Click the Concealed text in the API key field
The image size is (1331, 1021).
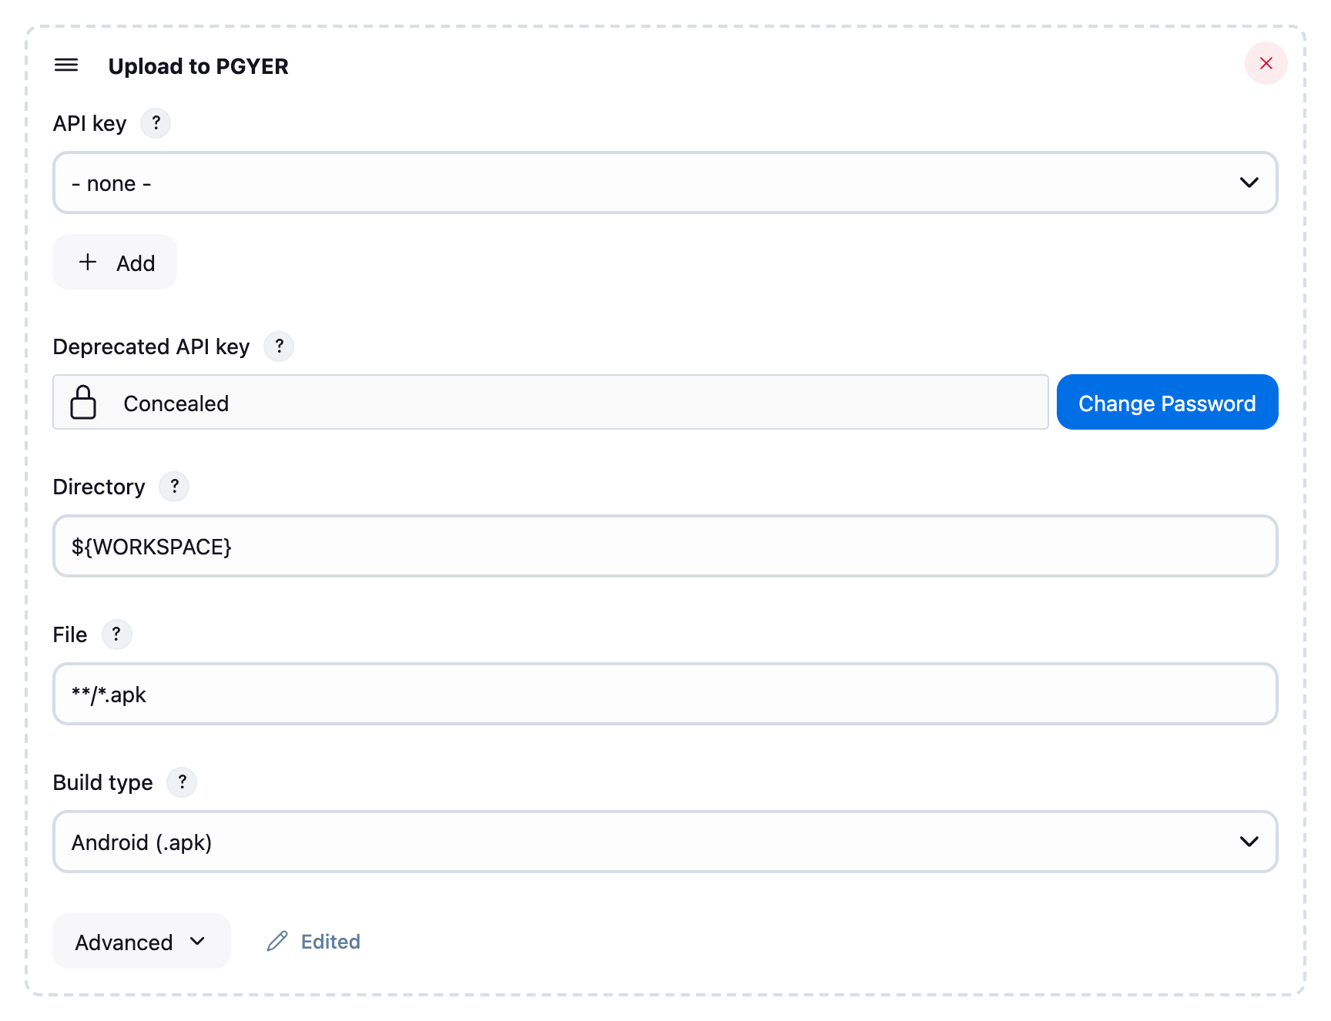click(176, 403)
